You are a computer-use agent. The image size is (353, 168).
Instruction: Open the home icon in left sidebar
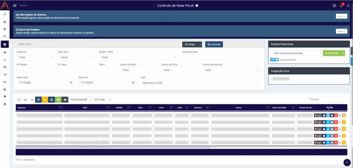point(5,96)
